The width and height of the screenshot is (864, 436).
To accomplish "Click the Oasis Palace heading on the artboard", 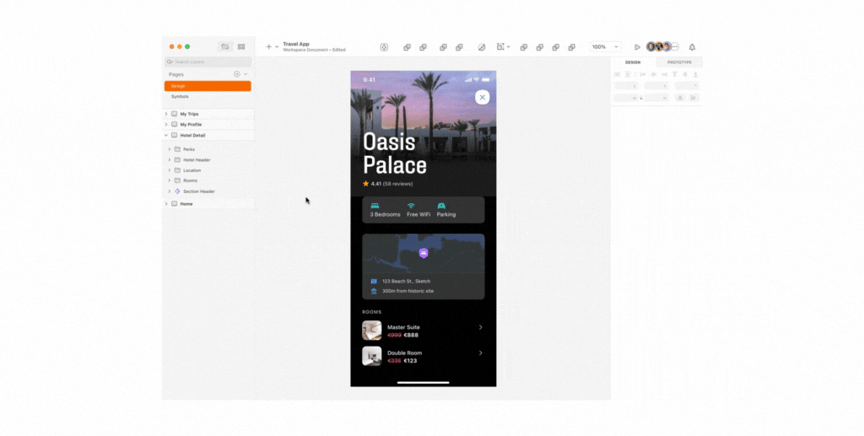I will tap(395, 153).
